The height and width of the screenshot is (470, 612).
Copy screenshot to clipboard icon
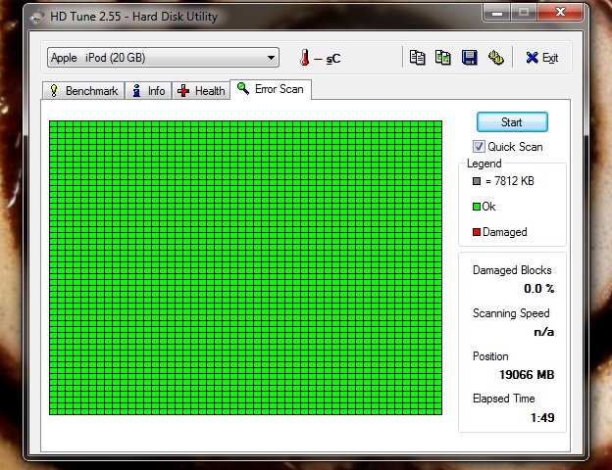pos(443,58)
